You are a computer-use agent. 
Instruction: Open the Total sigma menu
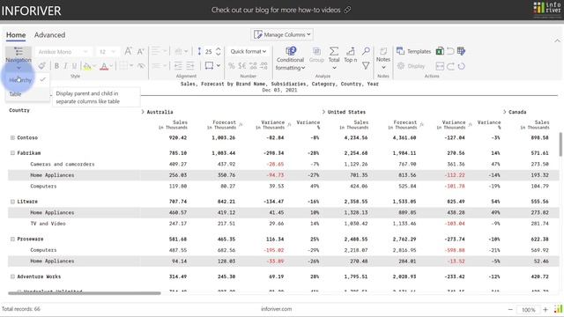(x=334, y=58)
